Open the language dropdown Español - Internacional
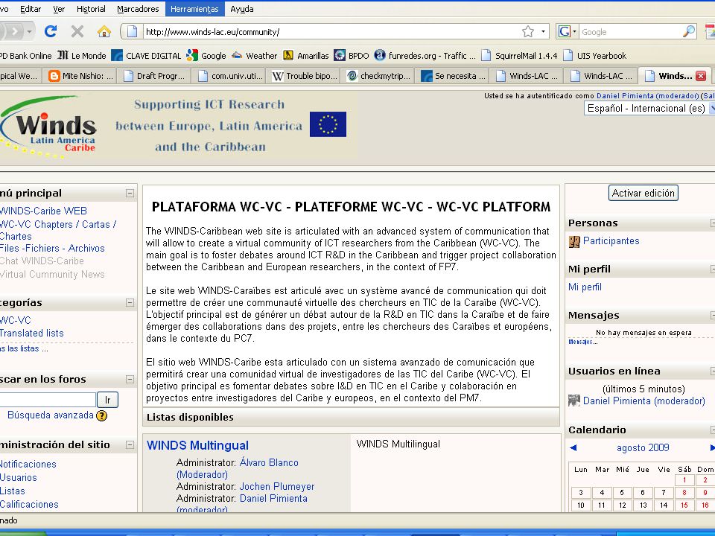 649,108
